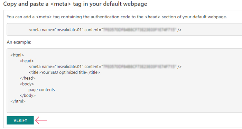Screen dimensions: 242x129
Task: Click the VERIFY button
Action: pyautogui.click(x=20, y=120)
